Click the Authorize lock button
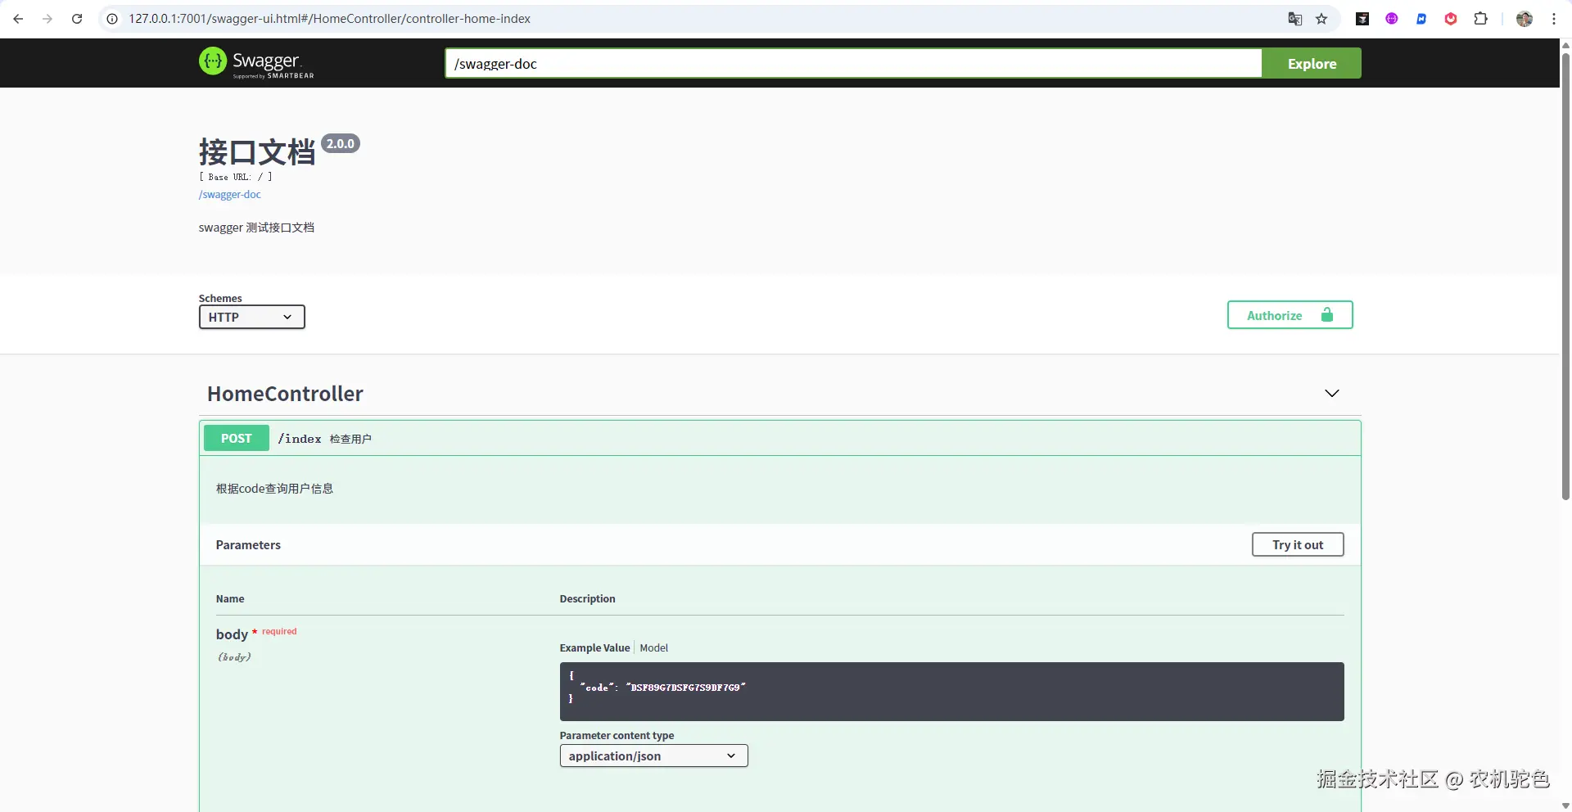Viewport: 1572px width, 812px height. click(1290, 315)
